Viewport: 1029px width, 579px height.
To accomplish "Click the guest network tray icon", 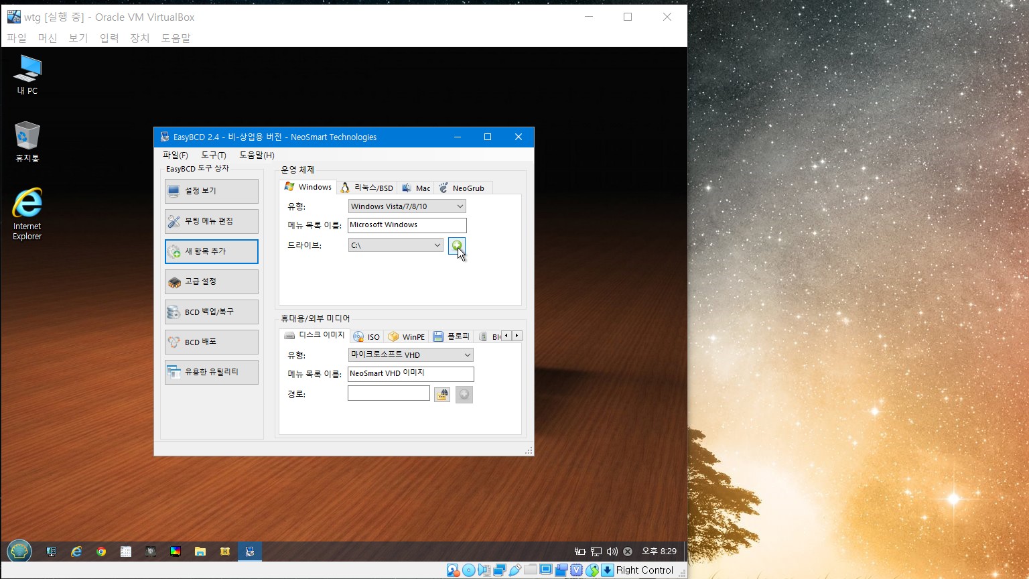I will click(x=596, y=552).
